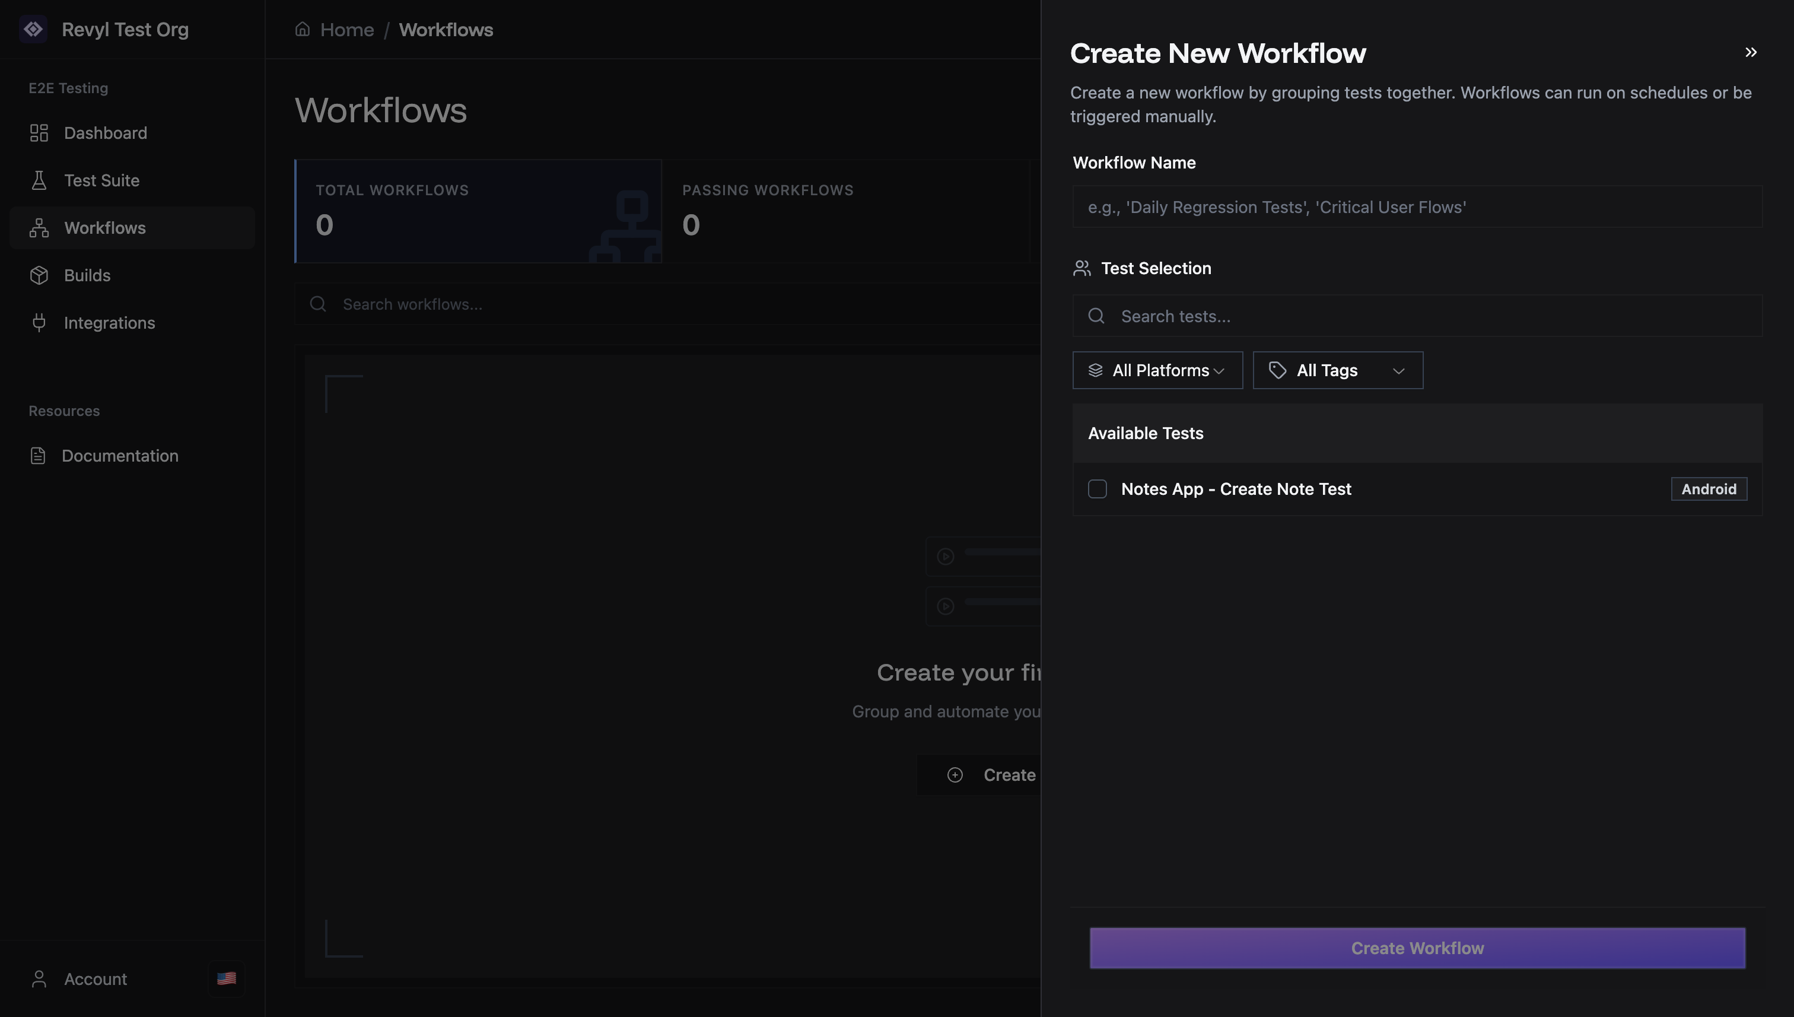1794x1017 pixels.
Task: Toggle selection of the Android test entry
Action: (1236, 489)
